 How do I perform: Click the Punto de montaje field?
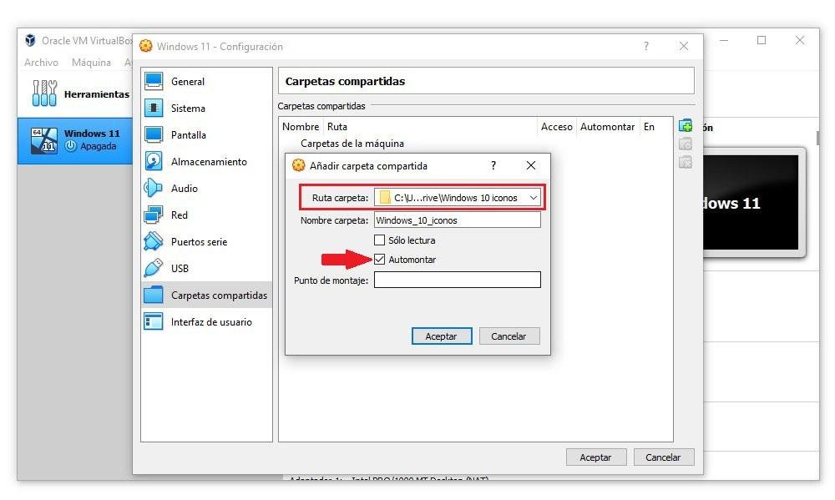458,280
